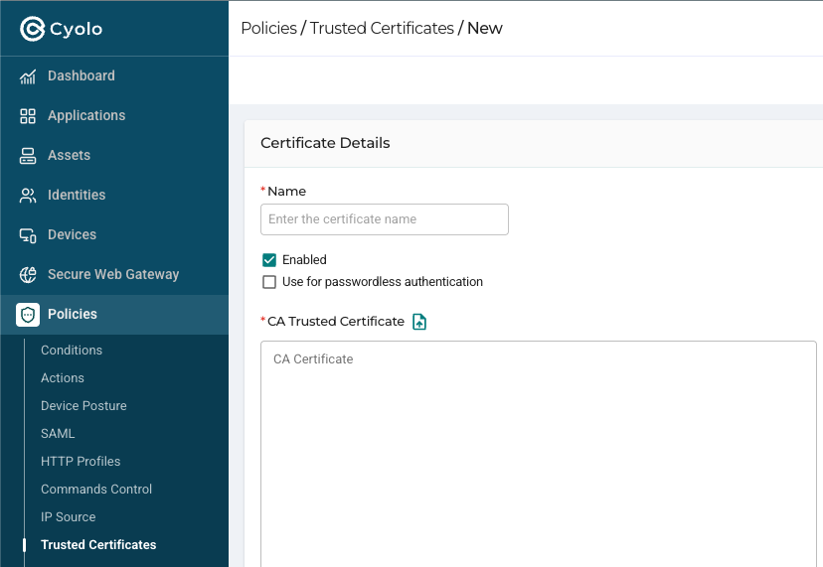823x567 pixels.
Task: Click Trusted Certificates breadcrumb link
Action: click(382, 28)
